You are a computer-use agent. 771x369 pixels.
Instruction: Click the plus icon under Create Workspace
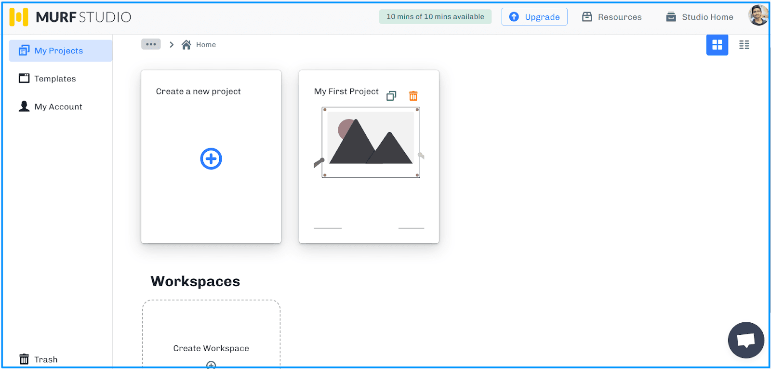(x=211, y=364)
